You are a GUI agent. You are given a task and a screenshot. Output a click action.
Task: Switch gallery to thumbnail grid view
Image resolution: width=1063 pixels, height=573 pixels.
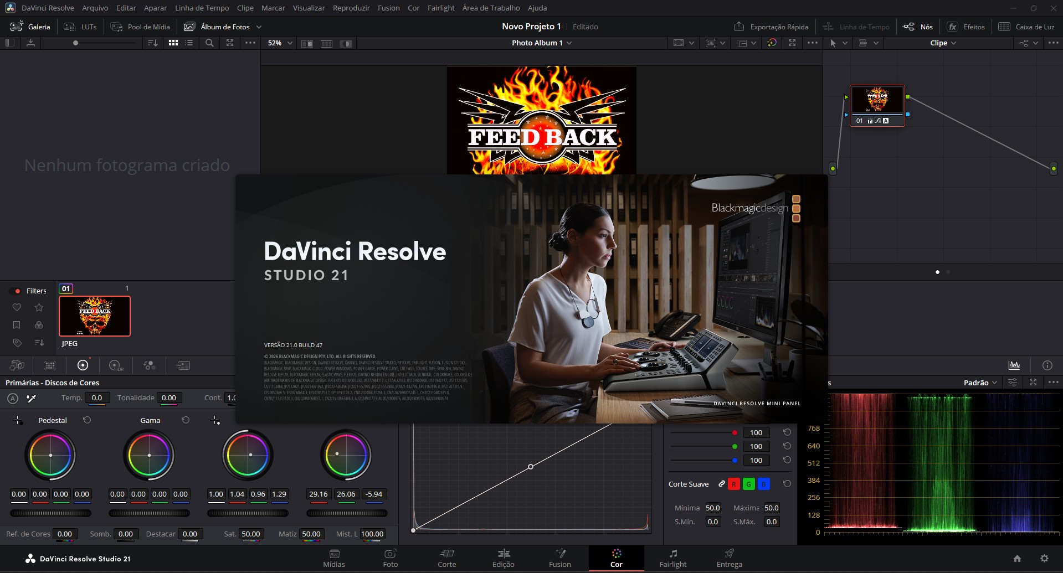tap(173, 43)
